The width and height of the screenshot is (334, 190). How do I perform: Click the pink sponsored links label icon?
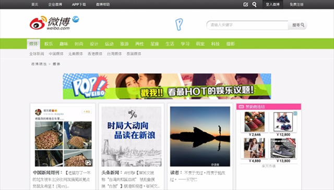(x=241, y=107)
